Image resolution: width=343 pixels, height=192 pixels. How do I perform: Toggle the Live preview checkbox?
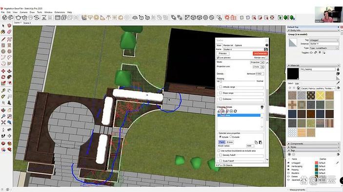coord(218,58)
